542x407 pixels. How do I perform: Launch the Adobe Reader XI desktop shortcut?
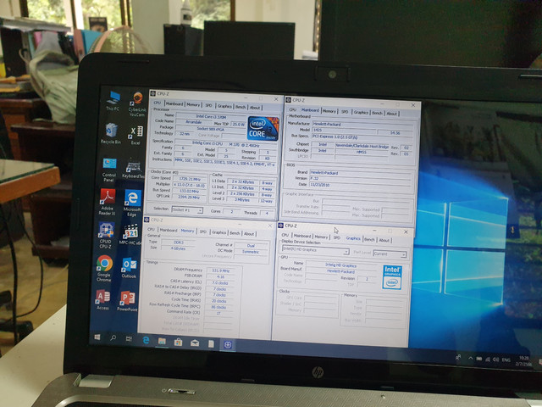coord(108,202)
